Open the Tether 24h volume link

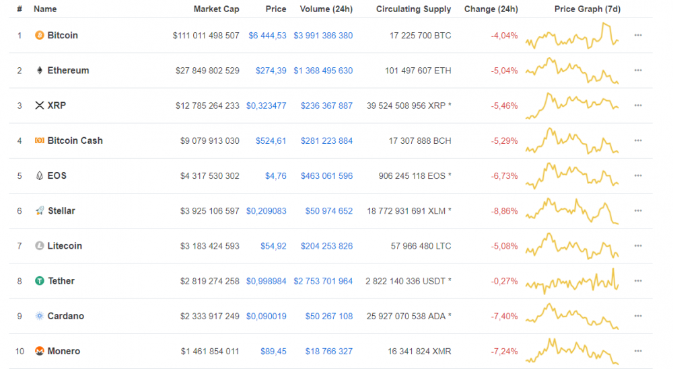(323, 281)
